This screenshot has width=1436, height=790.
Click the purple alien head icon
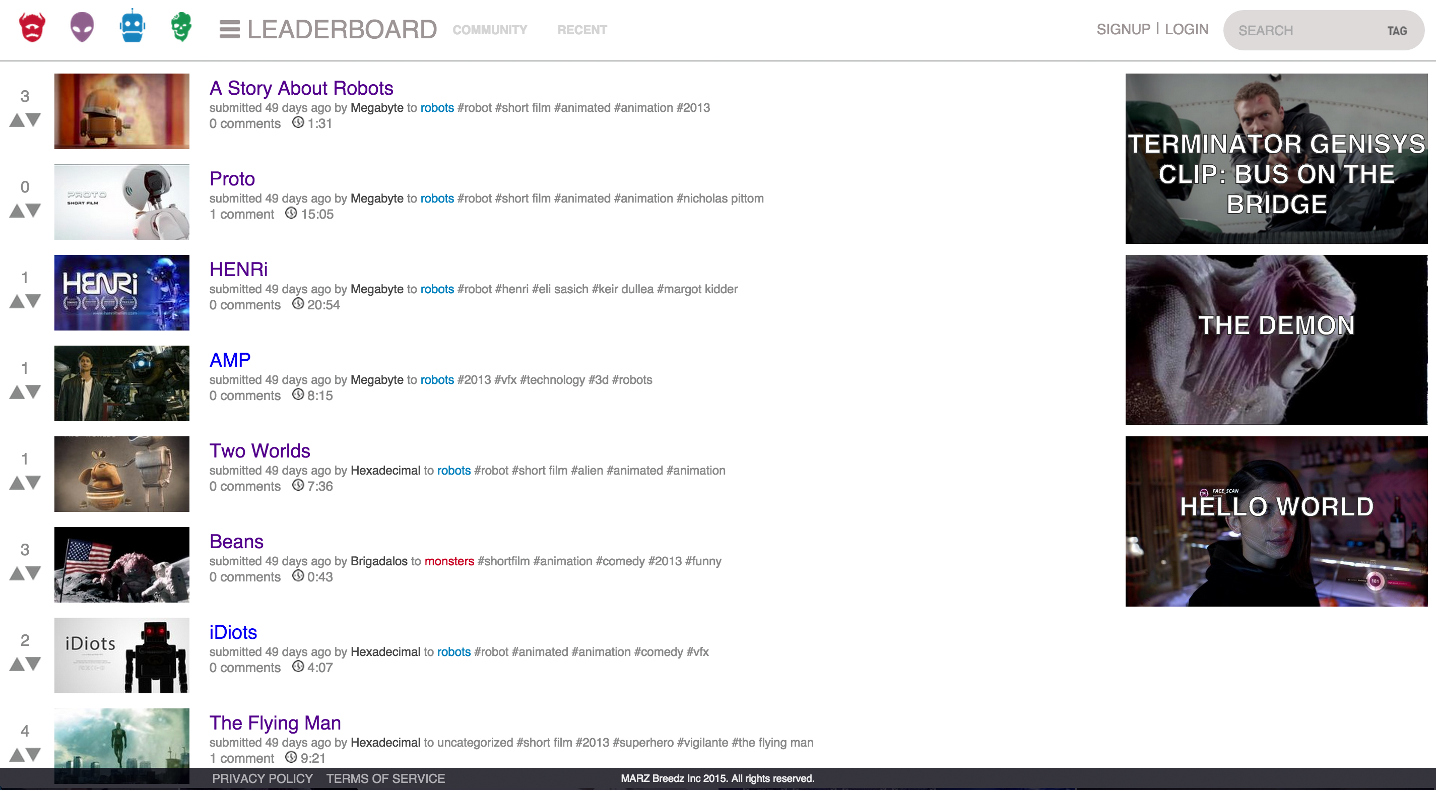click(82, 27)
